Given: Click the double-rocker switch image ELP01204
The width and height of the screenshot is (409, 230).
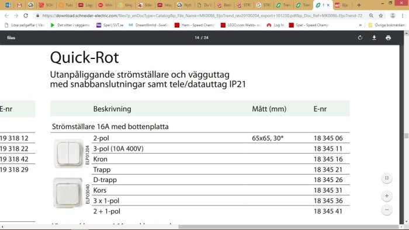Looking at the screenshot, I should point(68,154).
